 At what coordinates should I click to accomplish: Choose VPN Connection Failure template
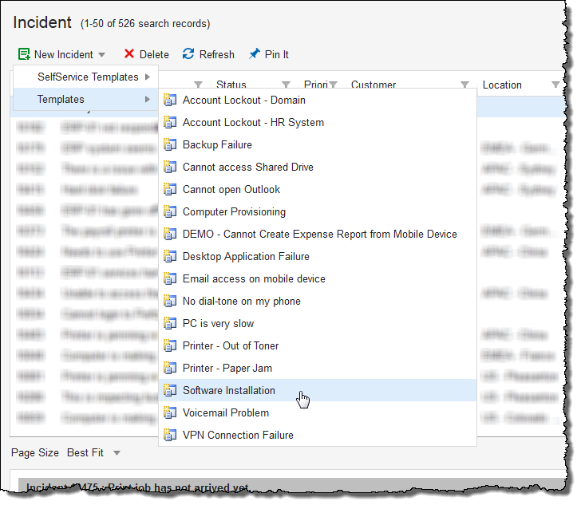coord(318,435)
